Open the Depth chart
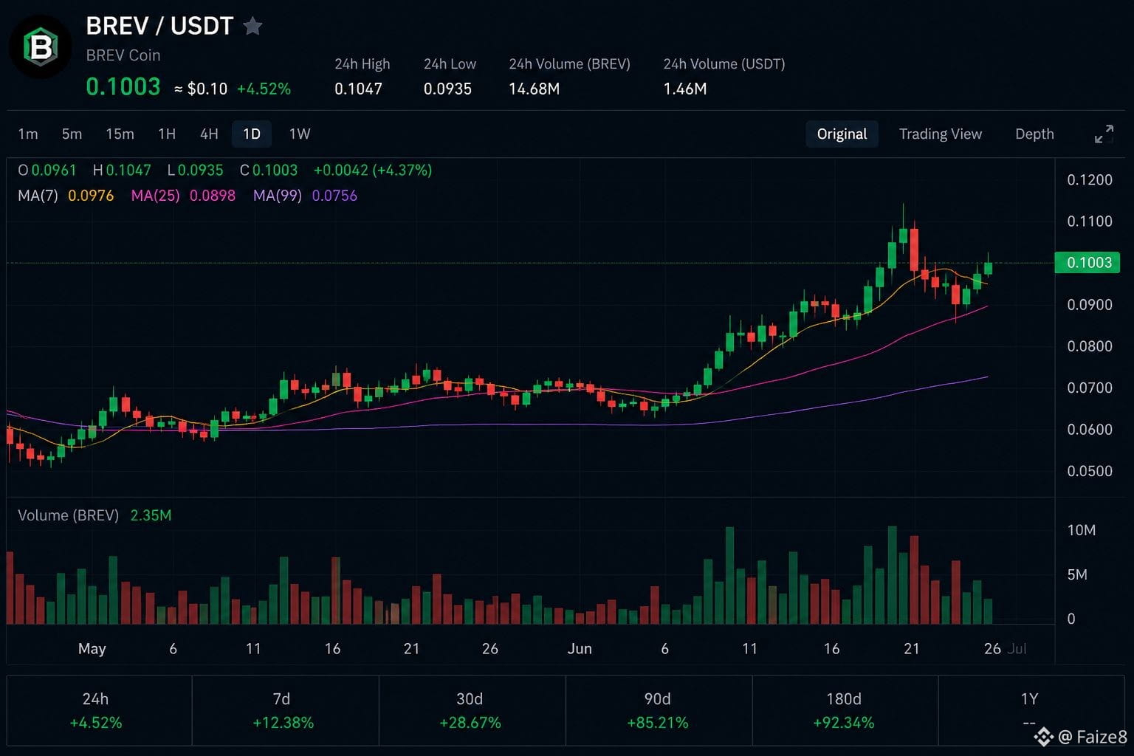 [x=1034, y=134]
